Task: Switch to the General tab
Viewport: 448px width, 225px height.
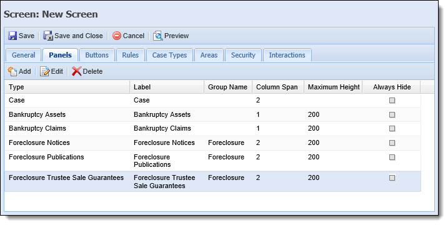Action: coord(23,55)
